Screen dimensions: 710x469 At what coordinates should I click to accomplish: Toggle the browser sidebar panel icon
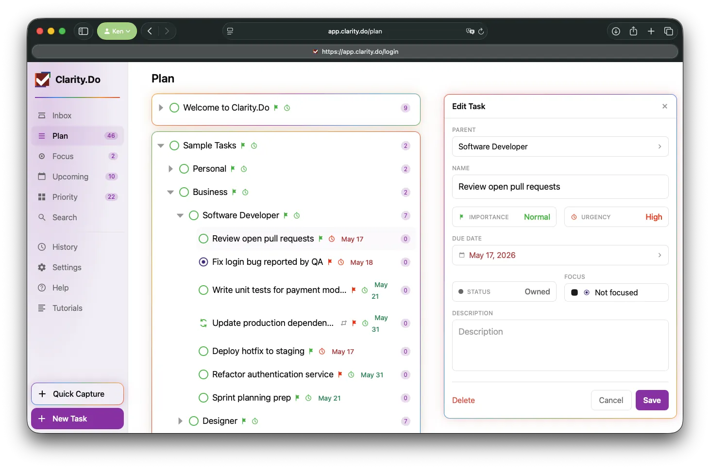[84, 31]
